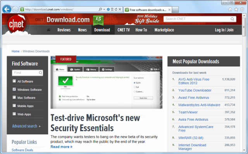
Task: Click the 1,138,920 download count
Action: coord(229,79)
